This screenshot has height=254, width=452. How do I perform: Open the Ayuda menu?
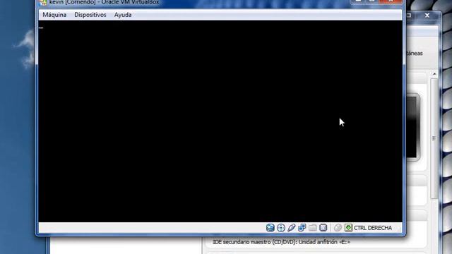123,15
